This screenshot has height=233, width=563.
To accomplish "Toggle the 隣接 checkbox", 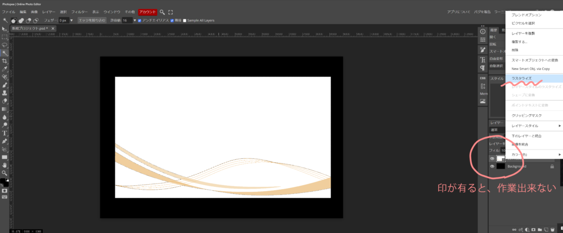I will [x=173, y=20].
